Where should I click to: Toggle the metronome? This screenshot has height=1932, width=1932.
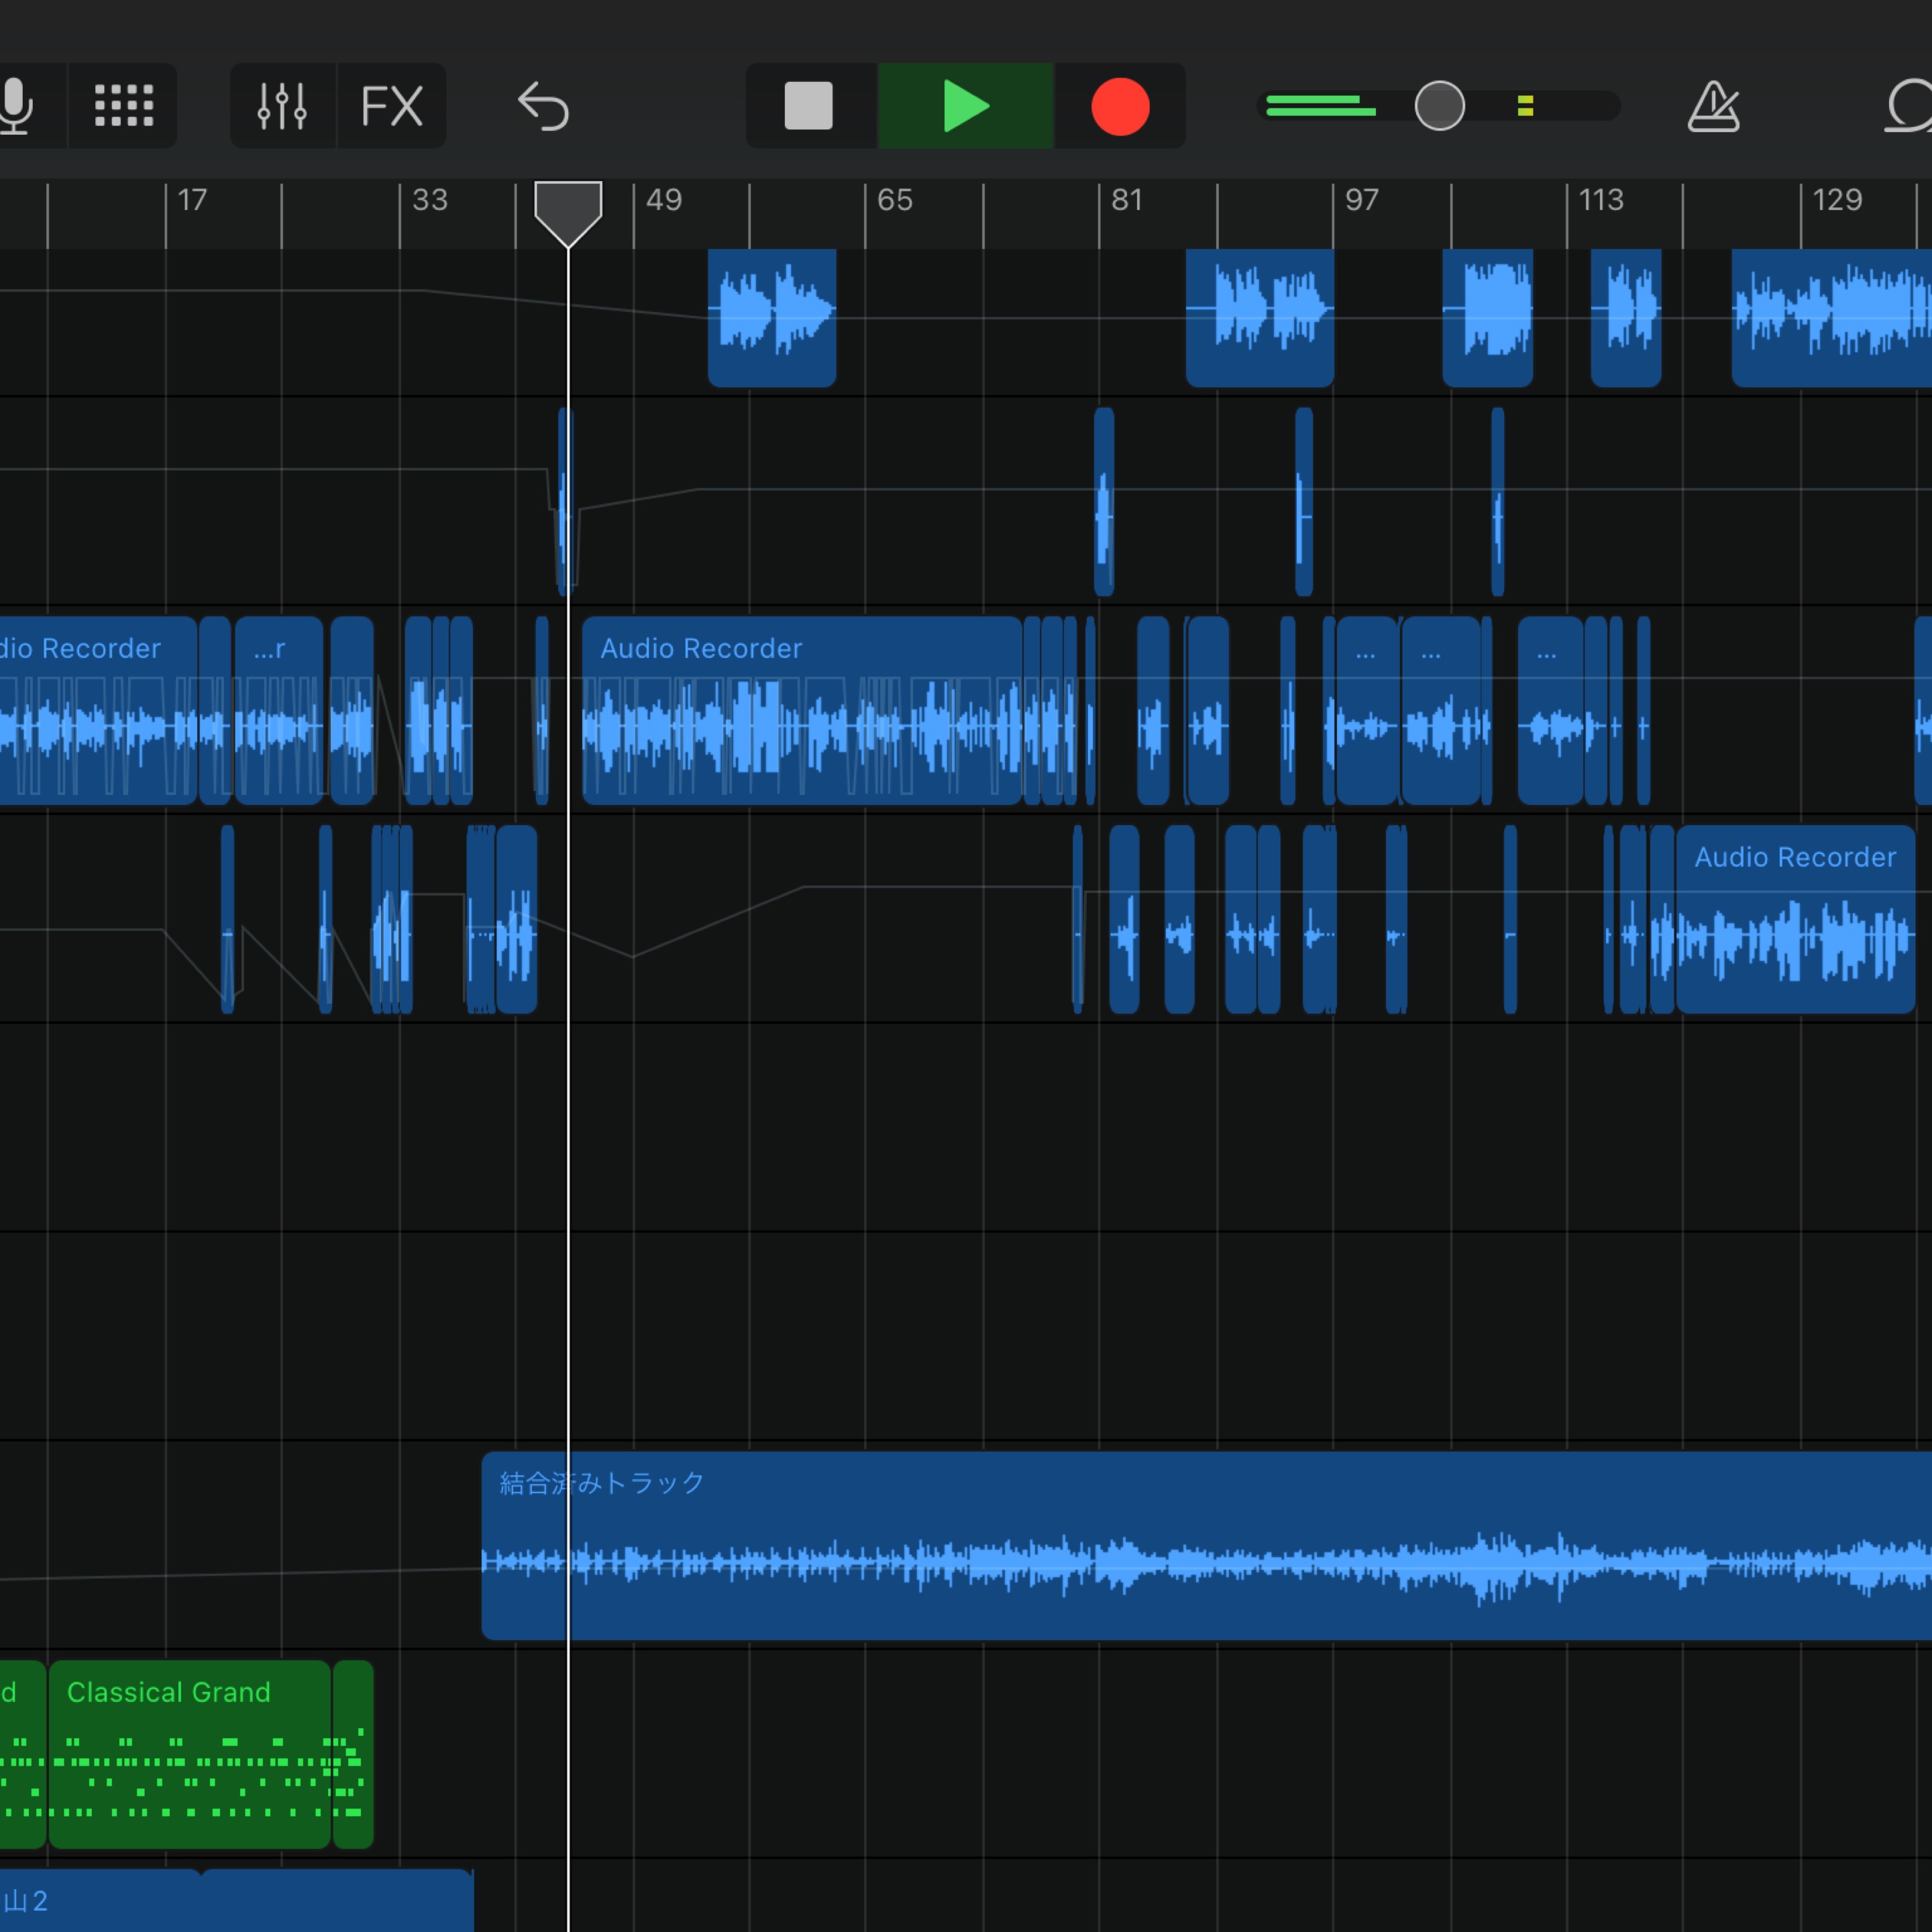click(x=1713, y=106)
